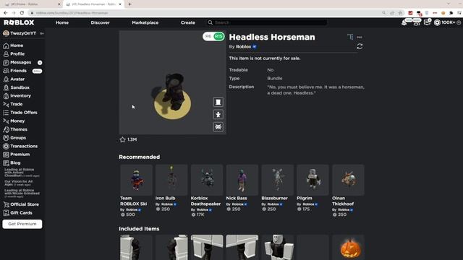Switch avatar preview to R15

218,36
